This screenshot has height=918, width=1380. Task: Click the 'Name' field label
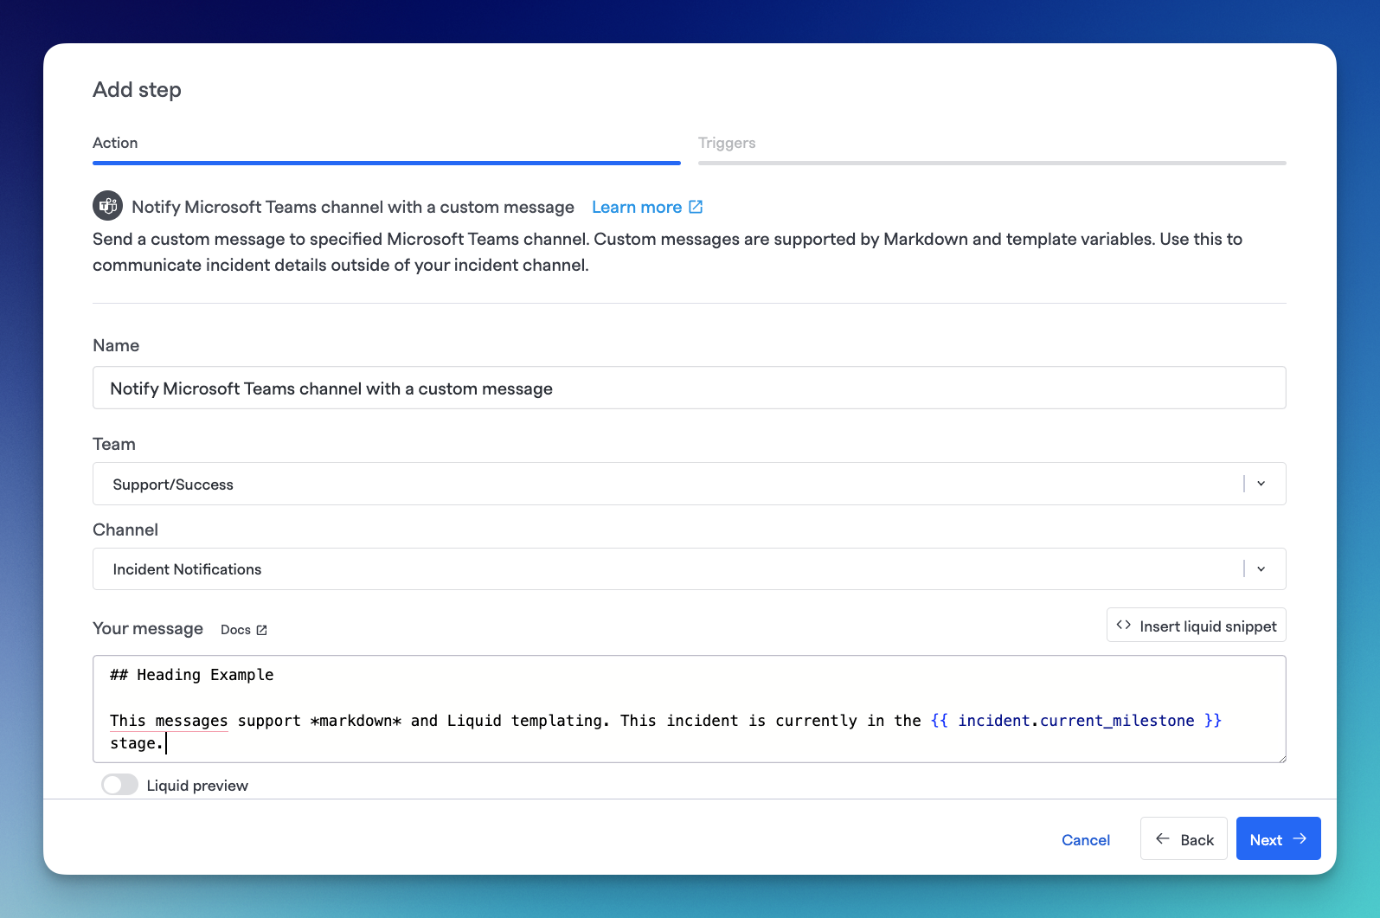tap(116, 345)
